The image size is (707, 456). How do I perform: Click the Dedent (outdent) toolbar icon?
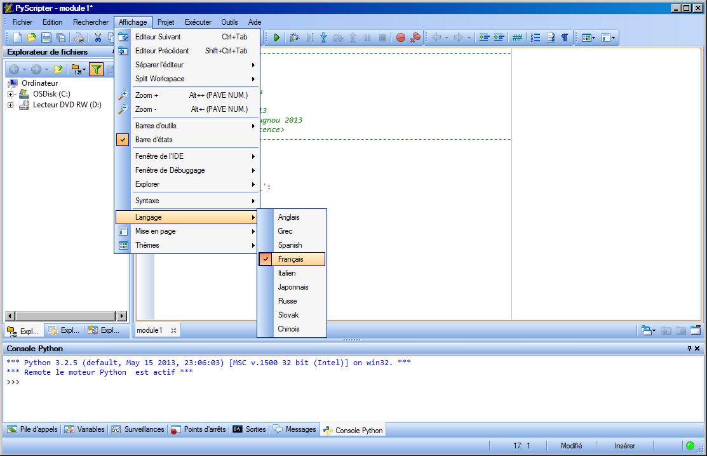[484, 37]
